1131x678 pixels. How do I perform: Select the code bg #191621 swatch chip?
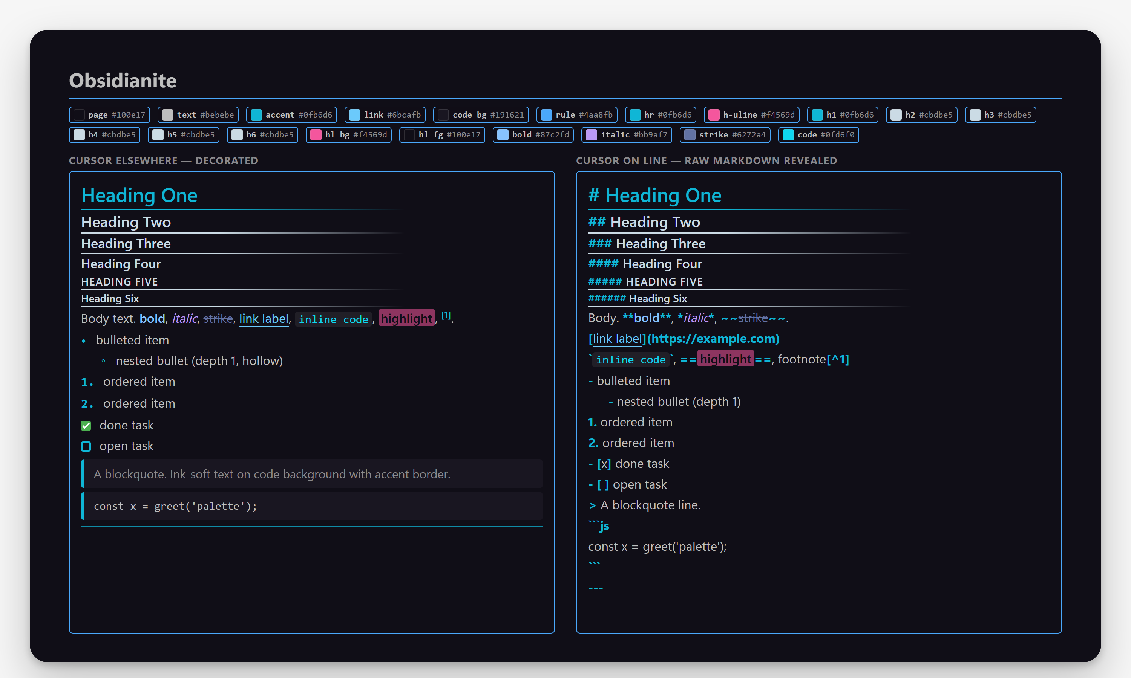pos(481,115)
